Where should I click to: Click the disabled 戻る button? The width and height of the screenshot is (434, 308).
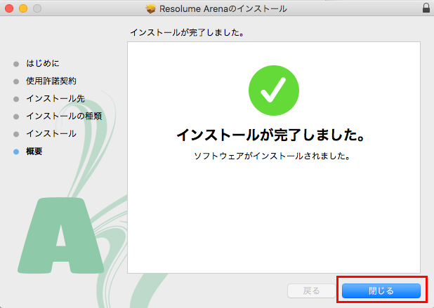point(312,291)
